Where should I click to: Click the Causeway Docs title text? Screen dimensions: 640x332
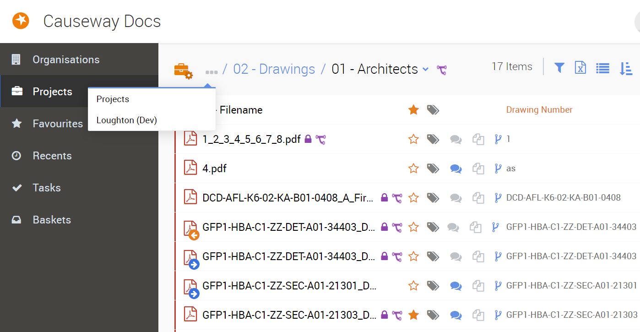click(102, 21)
